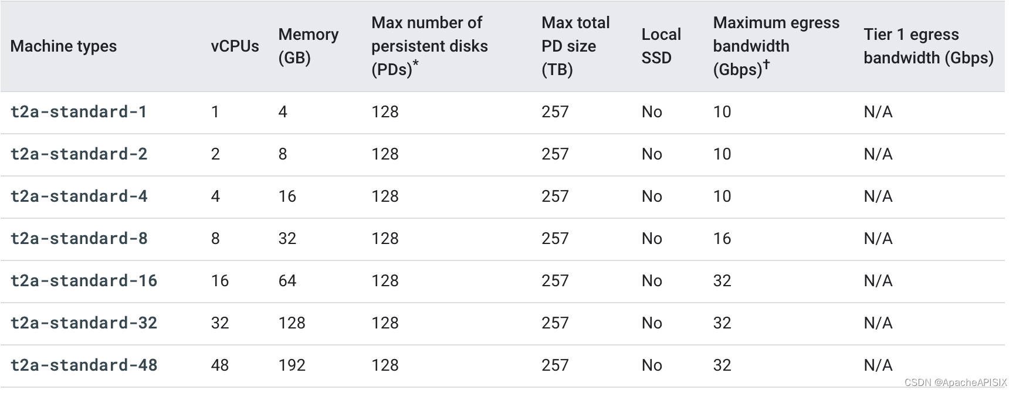Click the t2a-standard-48 machine type name
The height and width of the screenshot is (393, 1016).
[84, 365]
